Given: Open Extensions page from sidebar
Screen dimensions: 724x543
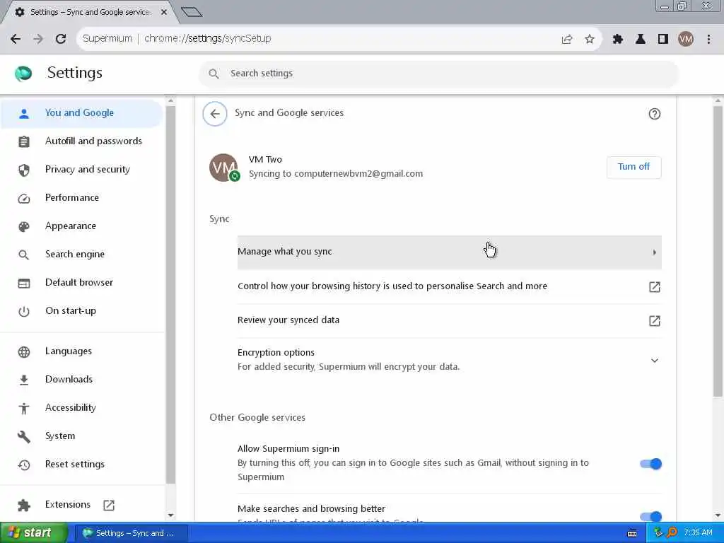Looking at the screenshot, I should (83, 505).
